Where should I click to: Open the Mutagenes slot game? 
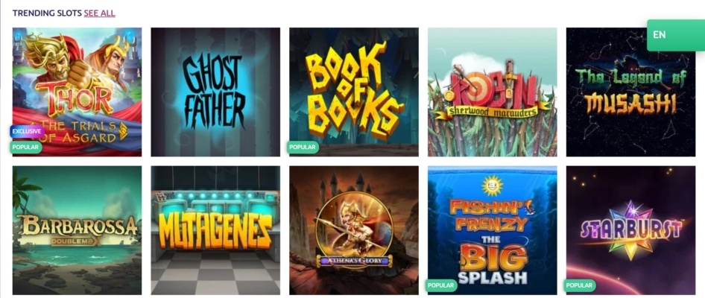215,230
